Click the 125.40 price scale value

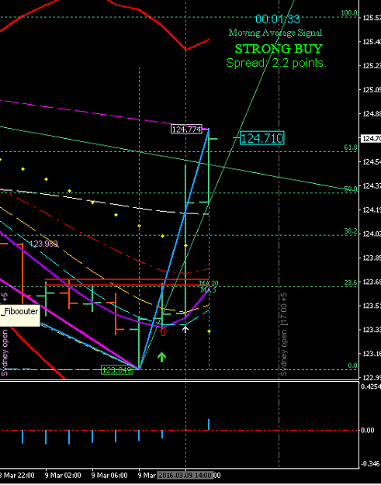[x=372, y=41]
